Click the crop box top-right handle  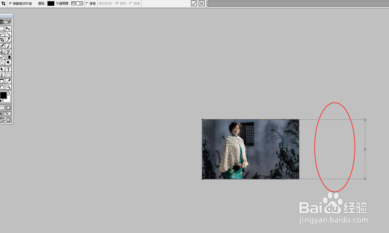click(x=365, y=120)
